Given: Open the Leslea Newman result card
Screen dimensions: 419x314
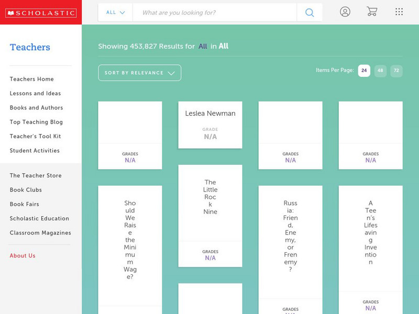Looking at the screenshot, I should 211,125.
